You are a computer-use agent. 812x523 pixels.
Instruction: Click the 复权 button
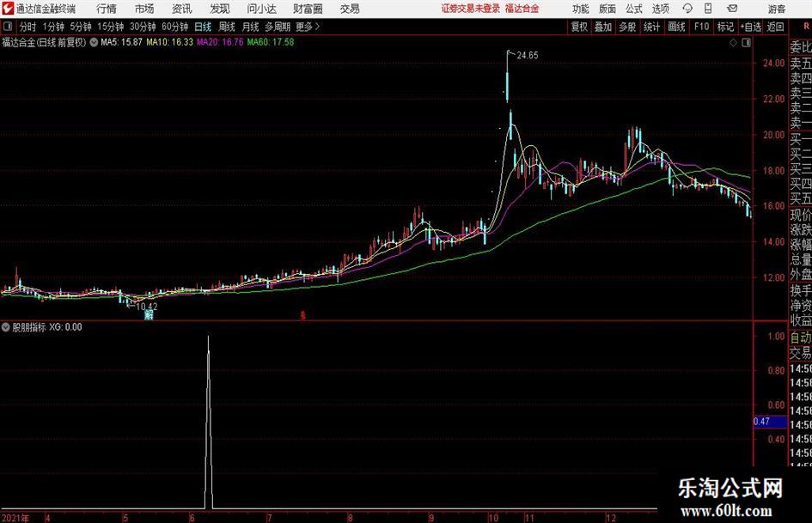pyautogui.click(x=579, y=27)
